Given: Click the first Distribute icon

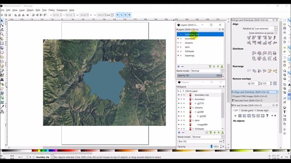Looking at the screenshot, I should click(x=254, y=53).
